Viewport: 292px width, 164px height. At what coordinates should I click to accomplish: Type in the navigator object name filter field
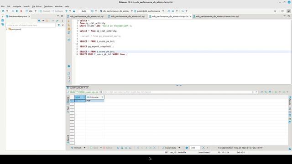tap(31, 25)
